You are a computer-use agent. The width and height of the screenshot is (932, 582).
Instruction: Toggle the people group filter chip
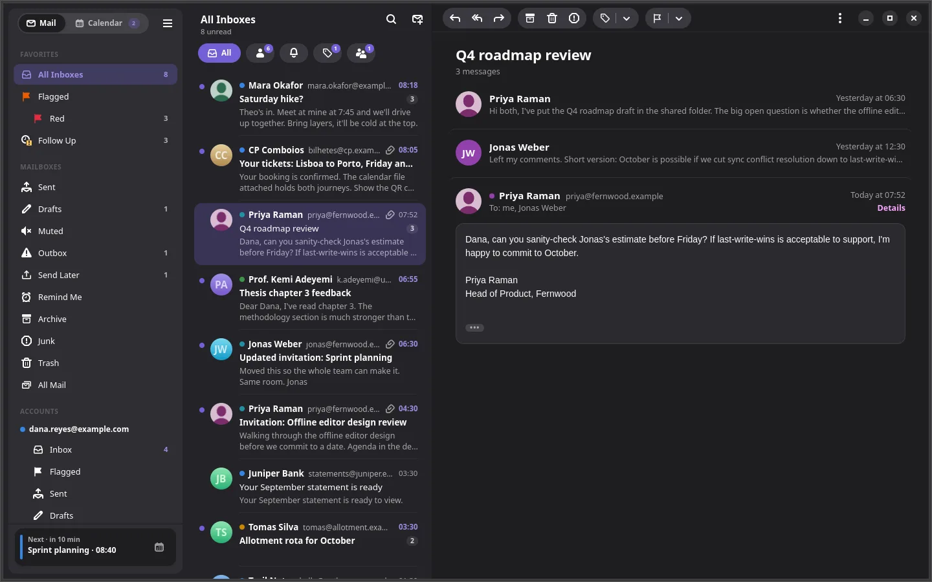tap(361, 53)
